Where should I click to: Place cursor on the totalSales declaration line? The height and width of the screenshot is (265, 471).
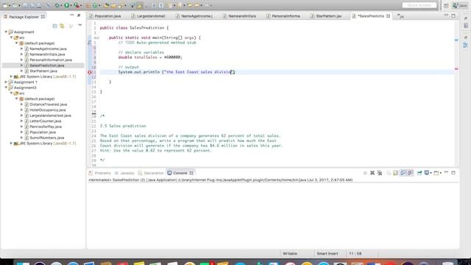[150, 57]
